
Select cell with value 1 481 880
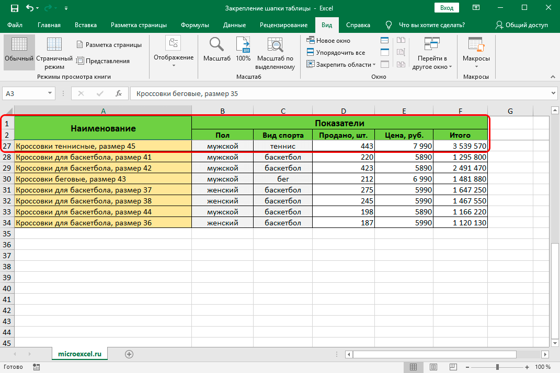[460, 179]
